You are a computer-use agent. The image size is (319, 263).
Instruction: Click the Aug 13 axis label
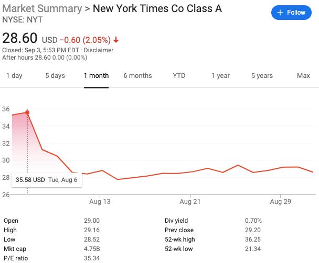coord(100,201)
